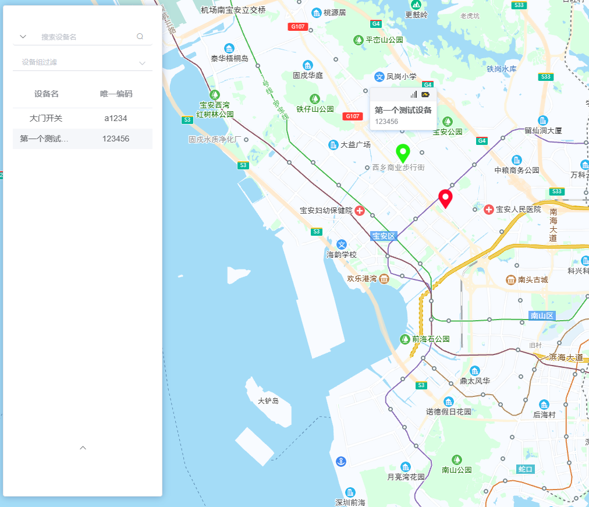Viewport: 589px width, 507px height.
Task: Click the 唯一编码 column header
Action: point(116,94)
